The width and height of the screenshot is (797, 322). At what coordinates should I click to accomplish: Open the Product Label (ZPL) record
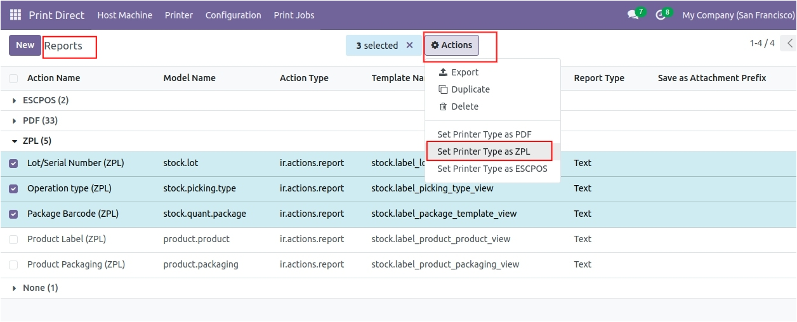coord(67,239)
